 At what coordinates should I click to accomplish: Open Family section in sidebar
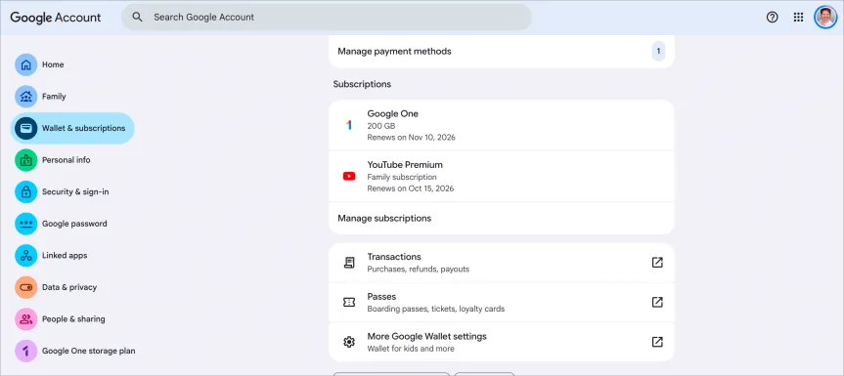coord(54,97)
